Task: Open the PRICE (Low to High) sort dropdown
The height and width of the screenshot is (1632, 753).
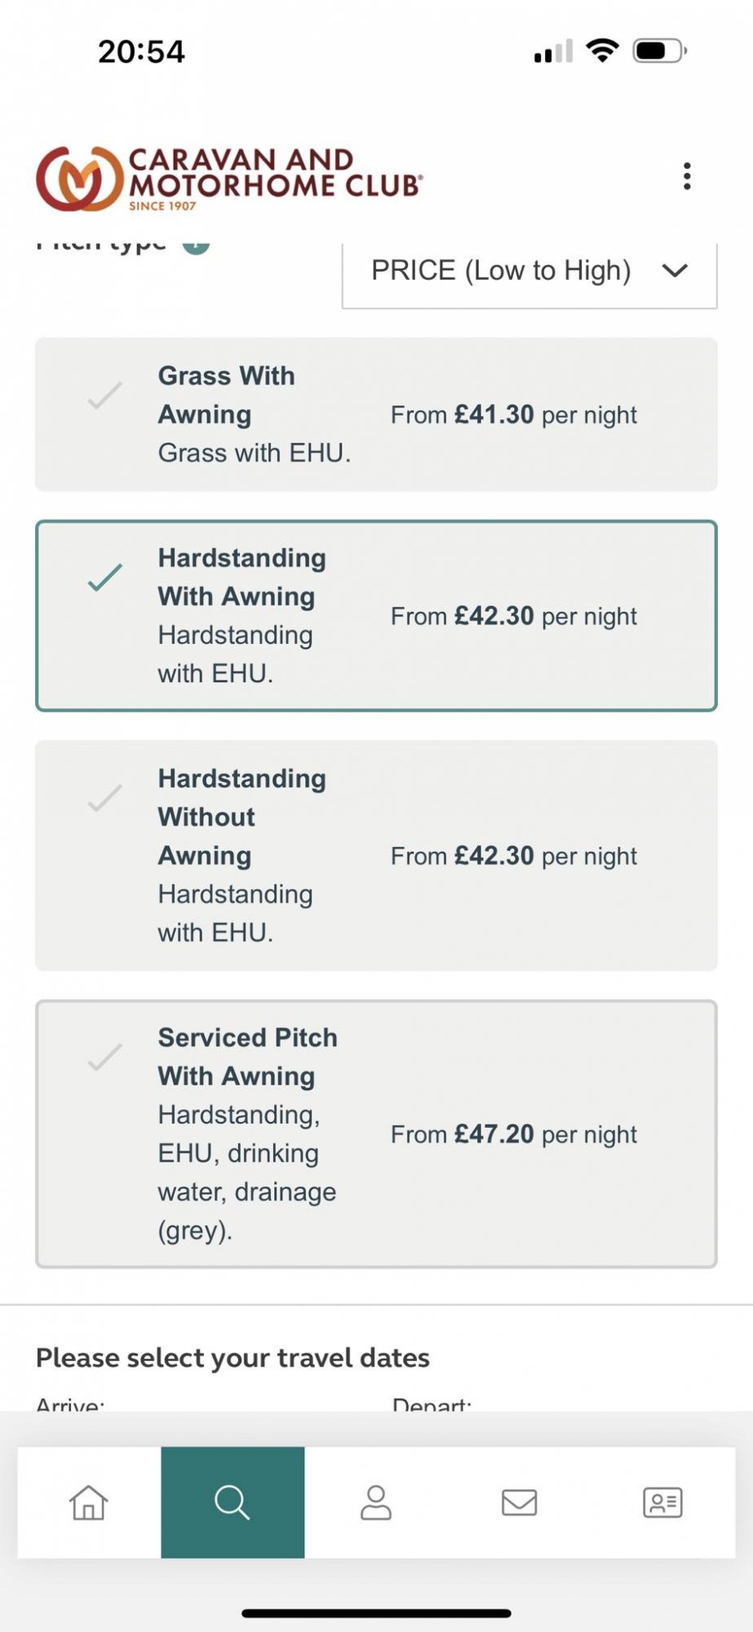Action: 501,271
